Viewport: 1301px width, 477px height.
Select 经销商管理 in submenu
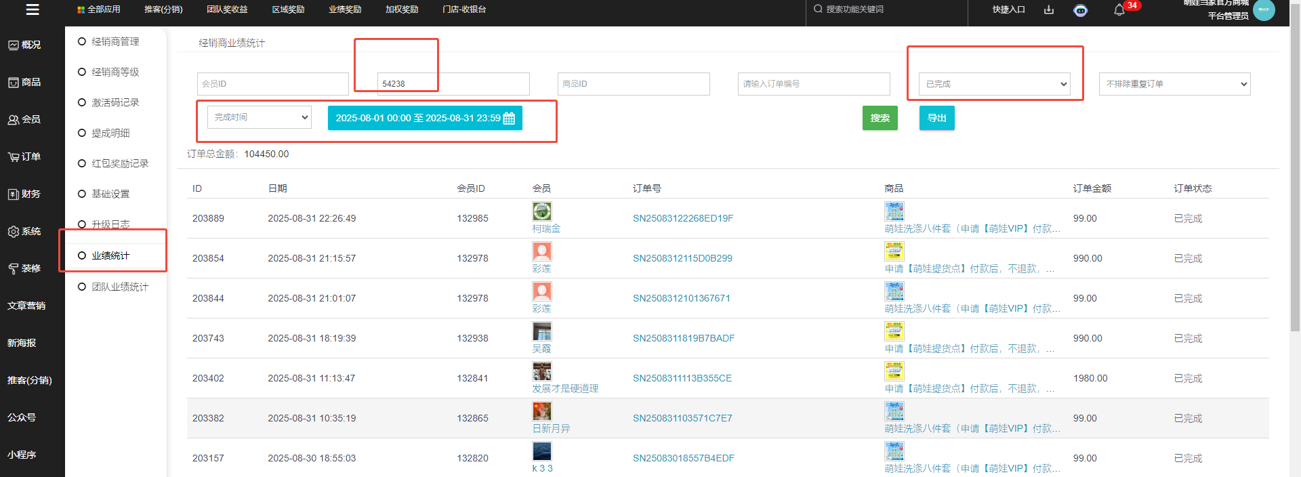[115, 41]
